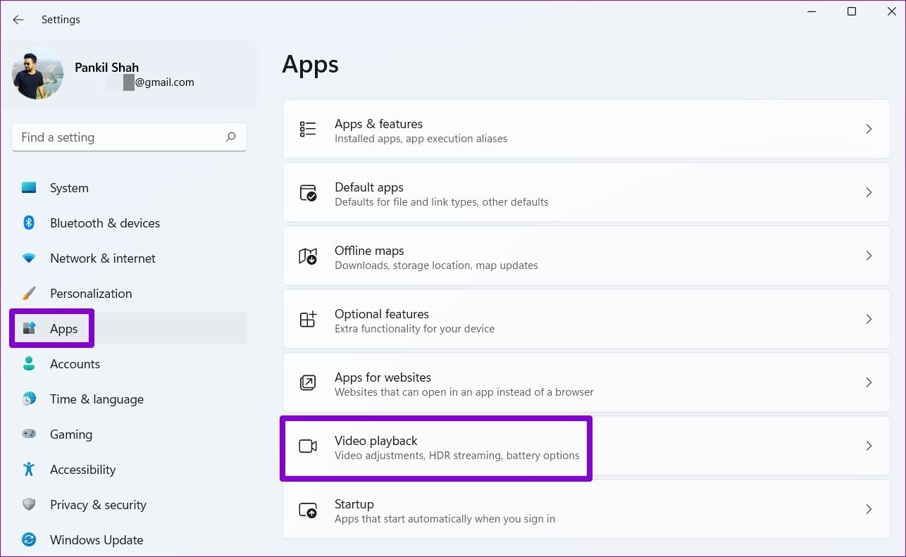Image resolution: width=906 pixels, height=557 pixels.
Task: Click the Startup icon
Action: coord(308,510)
